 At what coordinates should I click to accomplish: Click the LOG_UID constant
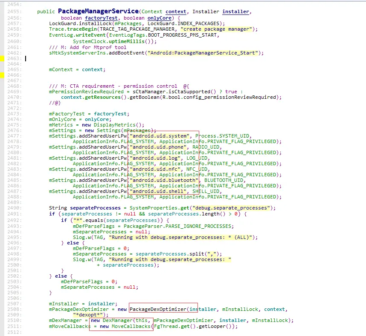pyautogui.click(x=197, y=158)
